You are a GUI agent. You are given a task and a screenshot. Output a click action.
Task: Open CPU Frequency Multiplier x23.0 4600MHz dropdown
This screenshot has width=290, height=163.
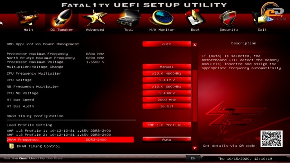167,73
